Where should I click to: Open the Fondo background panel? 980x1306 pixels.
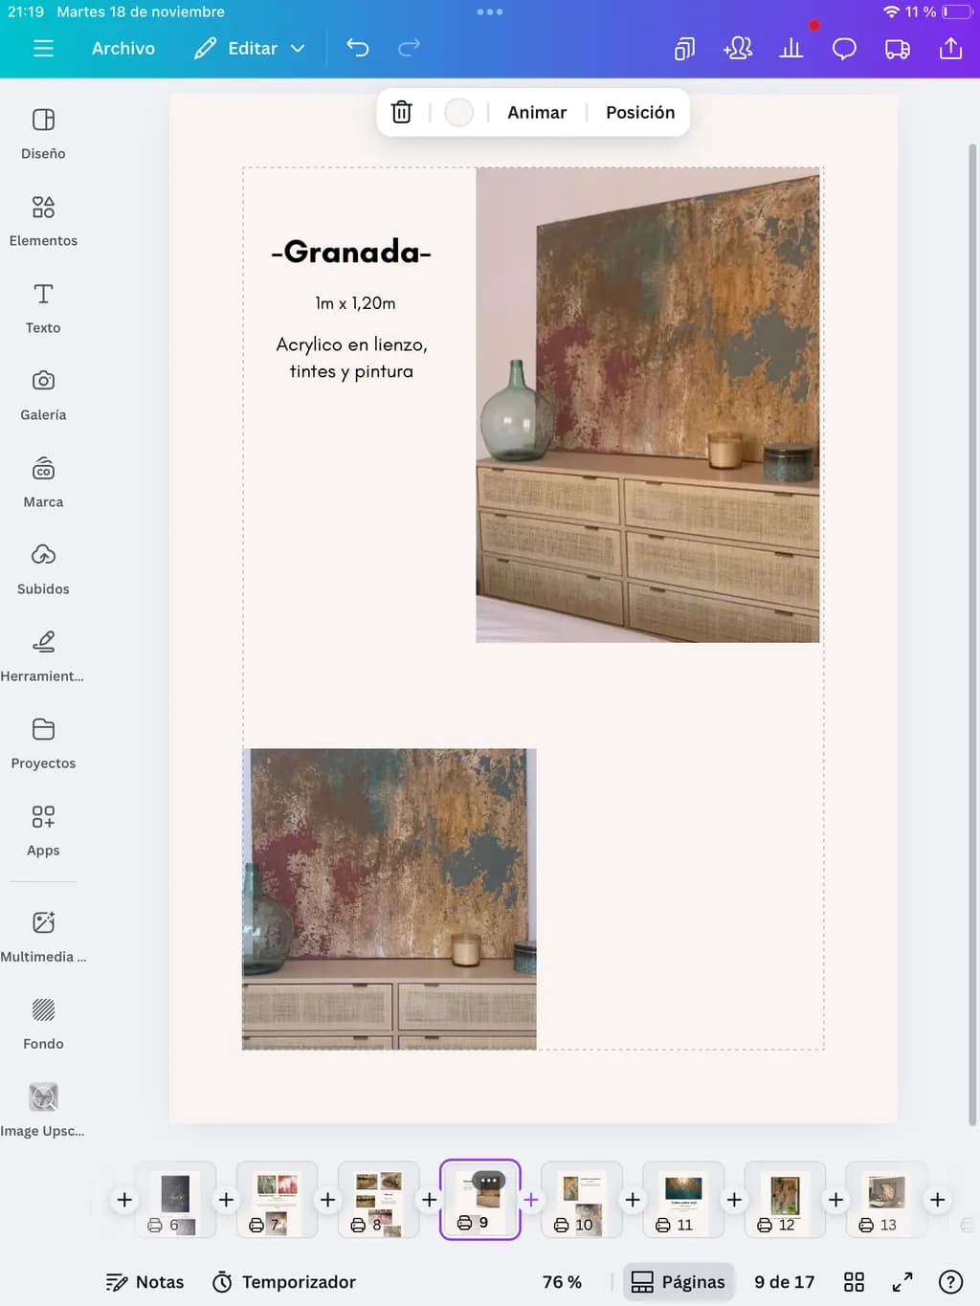[x=43, y=1024]
